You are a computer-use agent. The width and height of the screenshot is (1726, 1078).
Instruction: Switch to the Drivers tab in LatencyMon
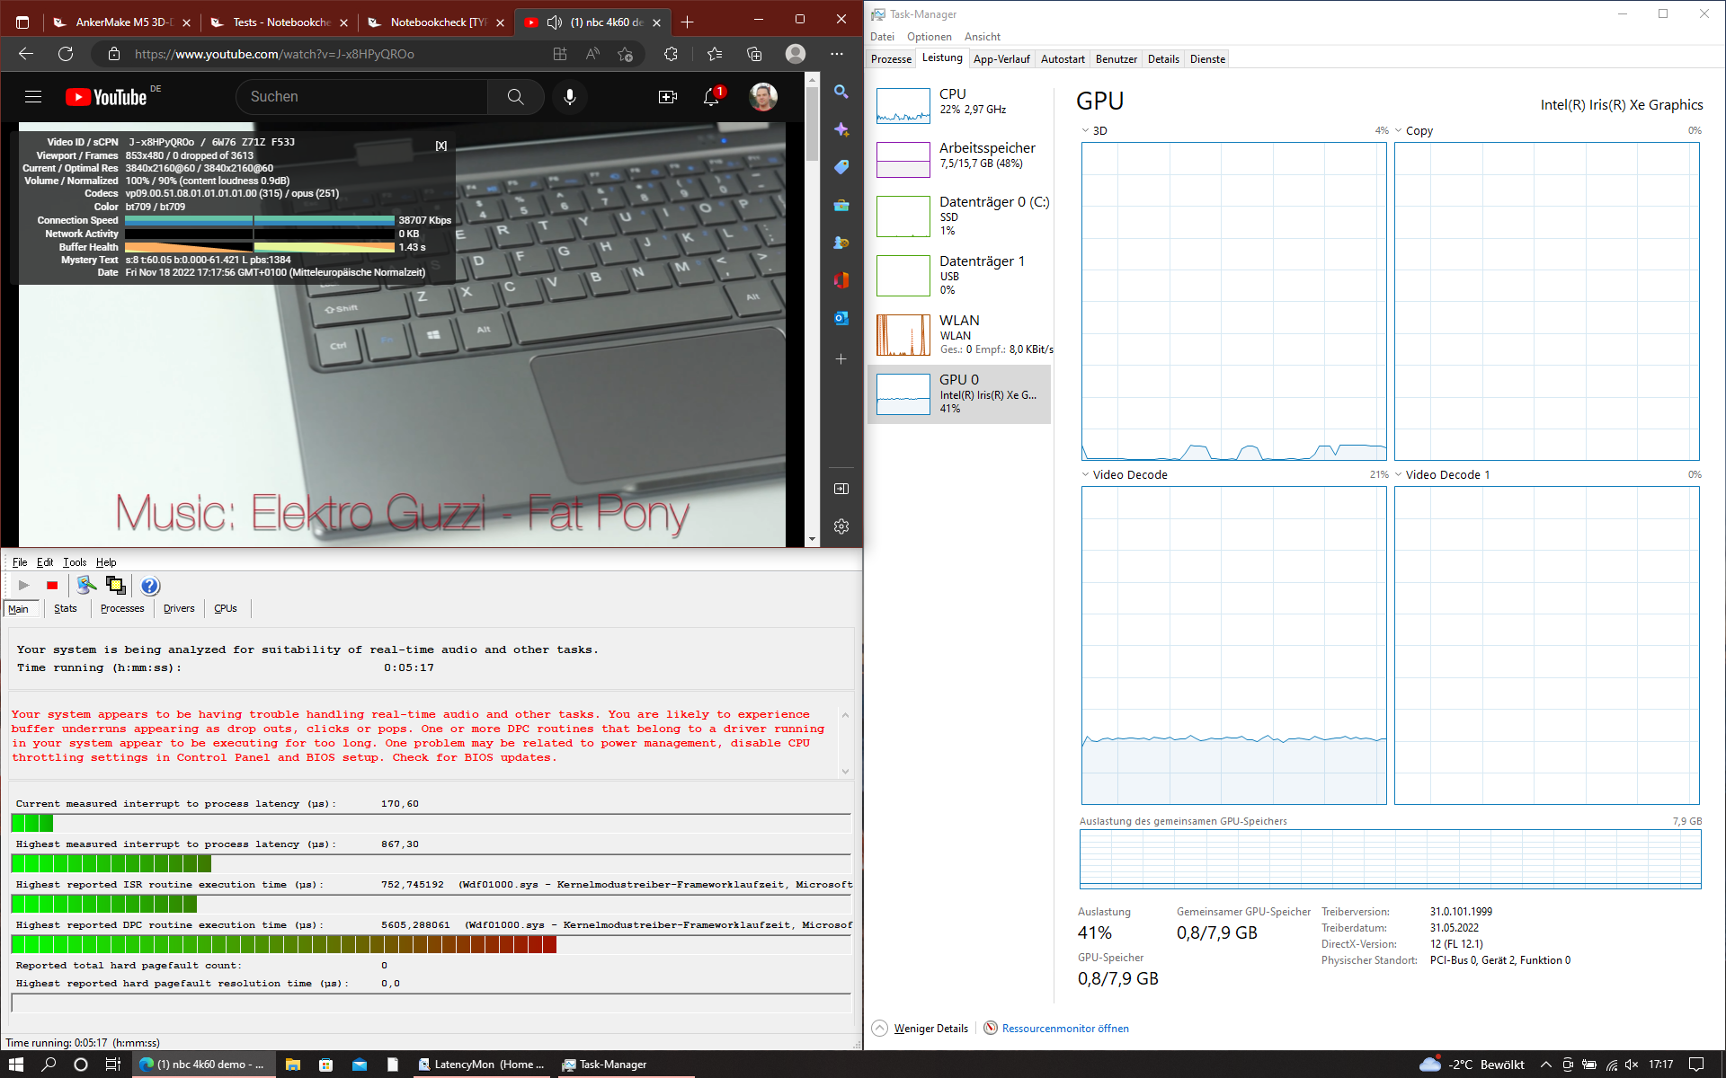coord(179,609)
